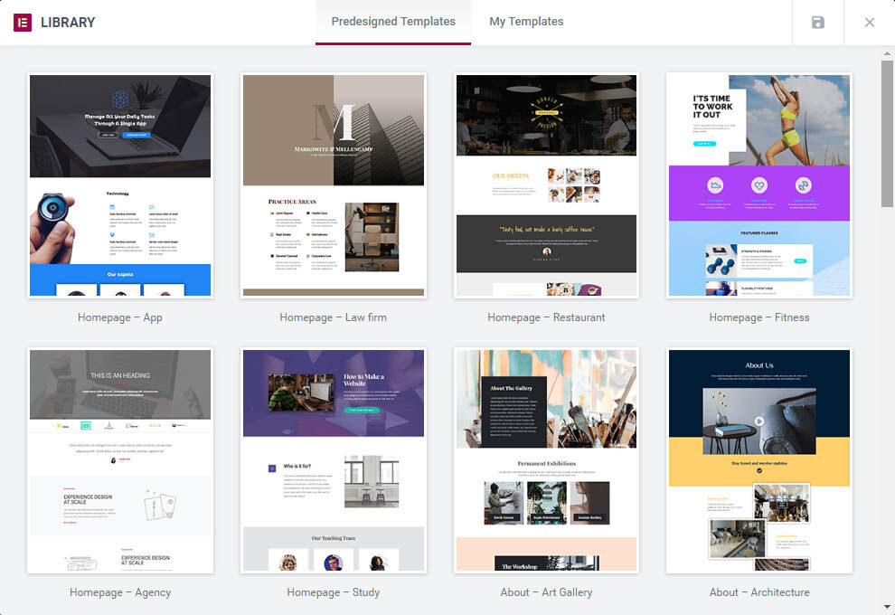895x615 pixels.
Task: Click the "About – Architecture" caption text
Action: pos(759,592)
